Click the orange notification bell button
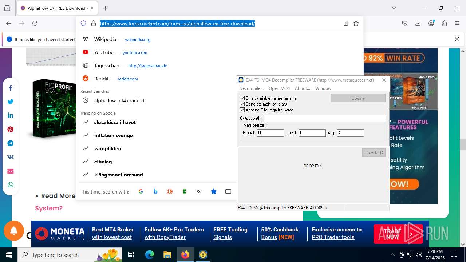 coord(14,231)
